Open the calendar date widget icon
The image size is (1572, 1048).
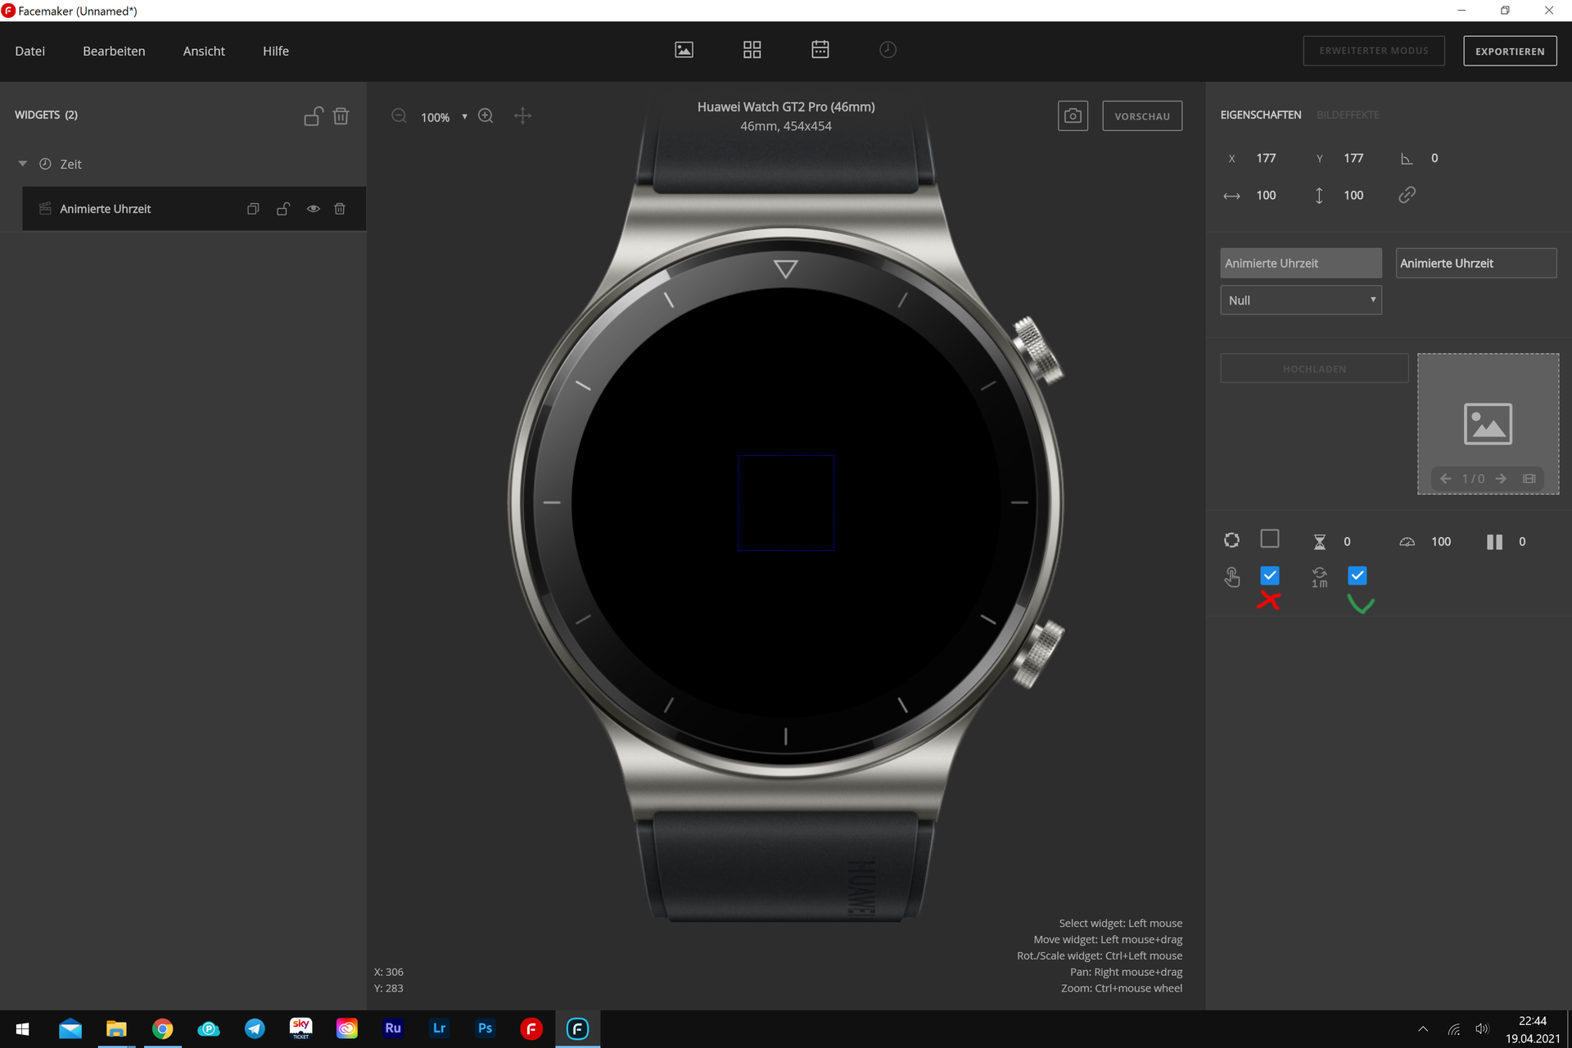click(820, 50)
